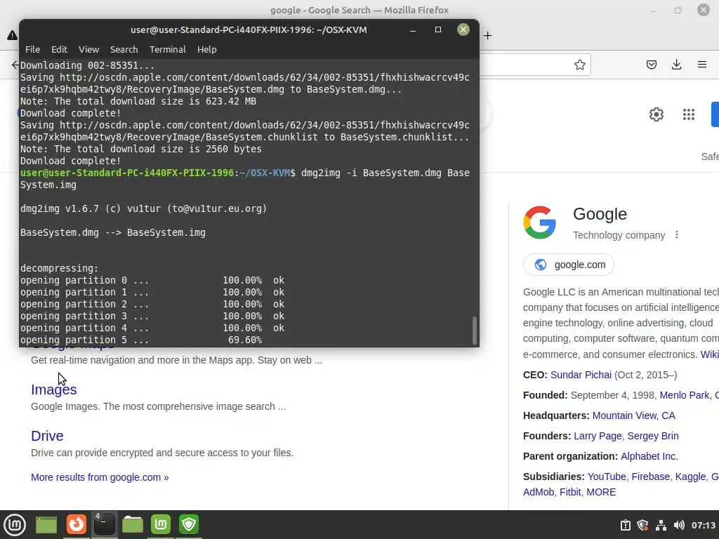Viewport: 719px width, 539px height.
Task: Open clipboard tray icon
Action: 626,525
